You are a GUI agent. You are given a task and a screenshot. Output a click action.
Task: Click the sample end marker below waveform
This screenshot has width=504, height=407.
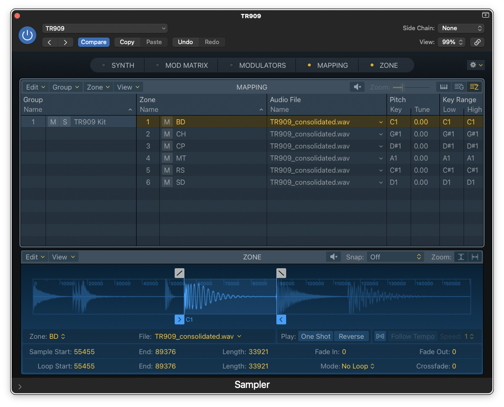point(281,320)
